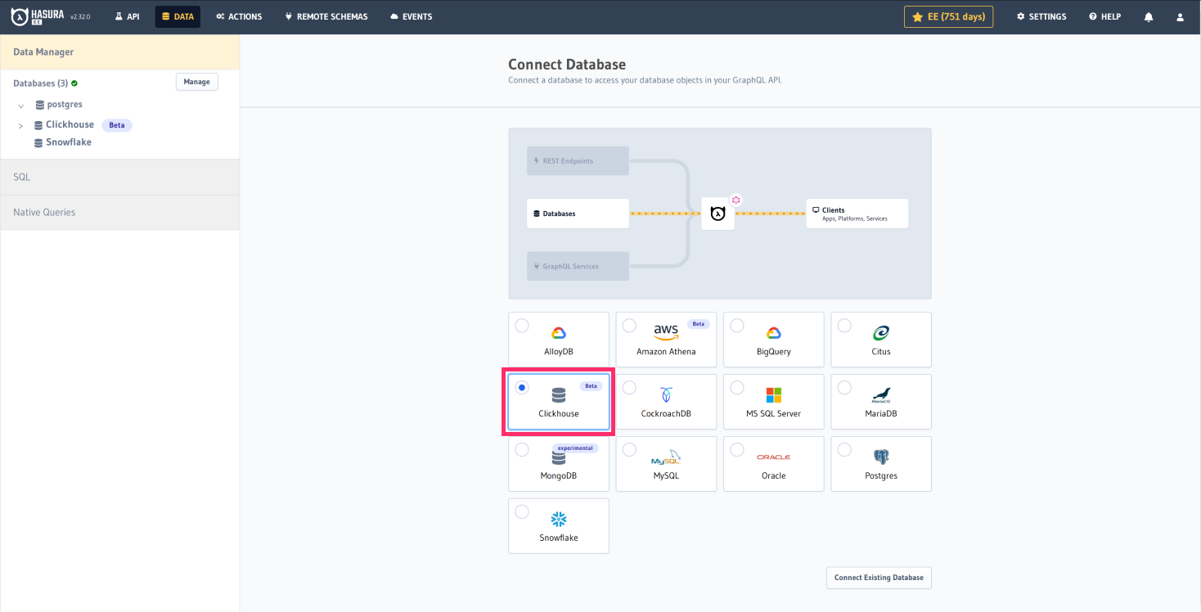Image resolution: width=1201 pixels, height=612 pixels.
Task: Click the Clickhouse database icon in sidebar
Action: point(38,125)
